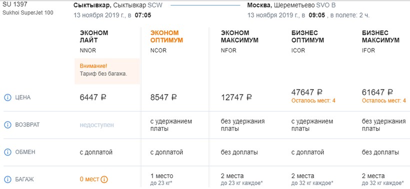Pick the 8547 ₽ price
The image size is (410, 189).
click(x=163, y=97)
